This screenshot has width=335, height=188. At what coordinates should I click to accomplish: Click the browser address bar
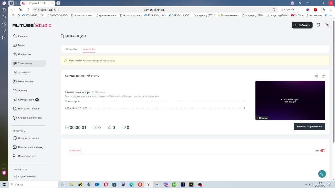point(154,10)
